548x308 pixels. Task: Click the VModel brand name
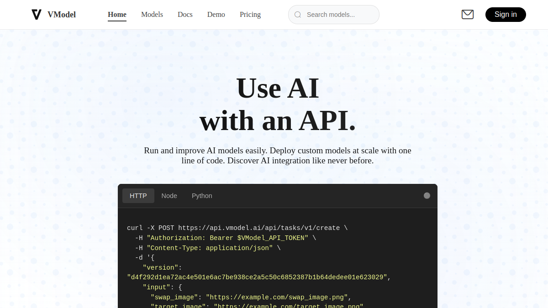pyautogui.click(x=62, y=15)
